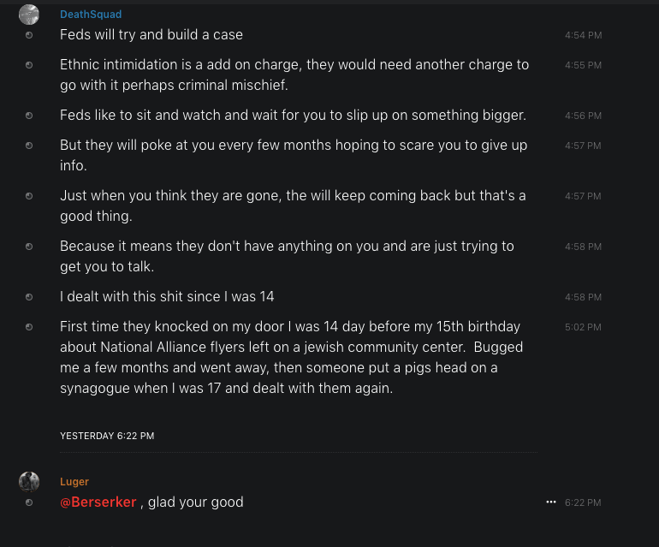
Task: Open DeathSquad's profile avatar
Action: (x=29, y=15)
